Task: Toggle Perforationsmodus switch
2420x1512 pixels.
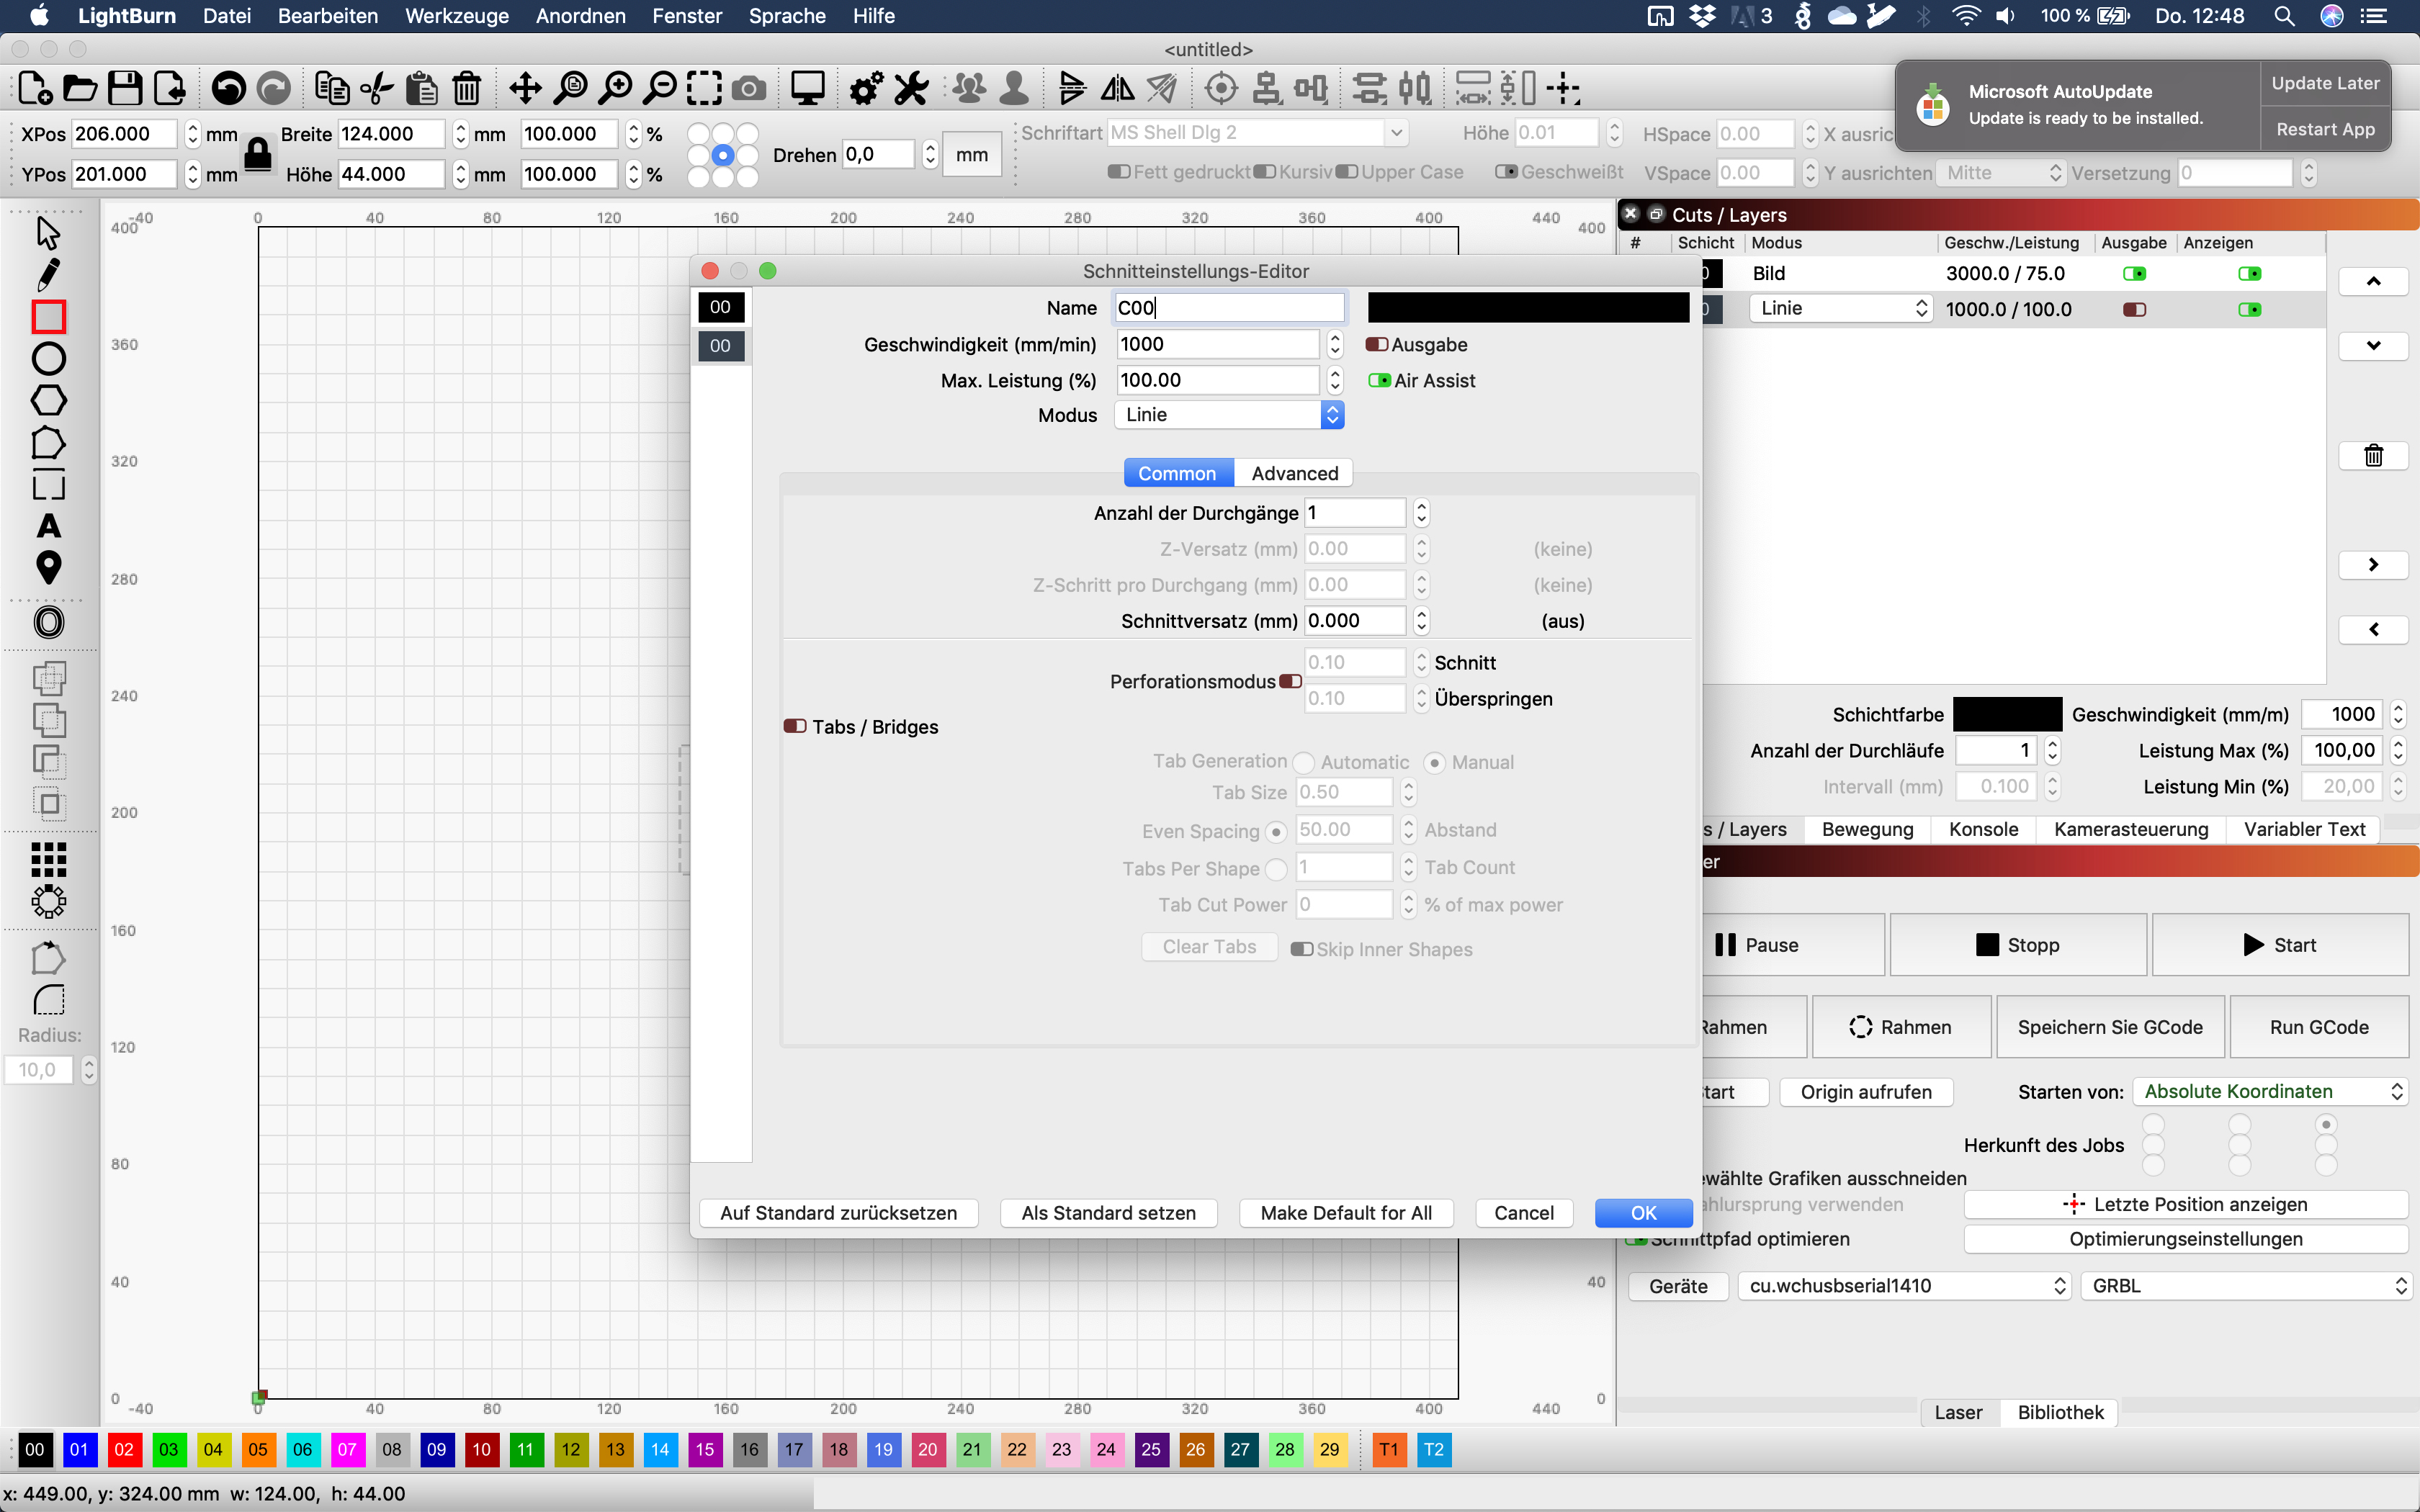Action: (x=1290, y=682)
